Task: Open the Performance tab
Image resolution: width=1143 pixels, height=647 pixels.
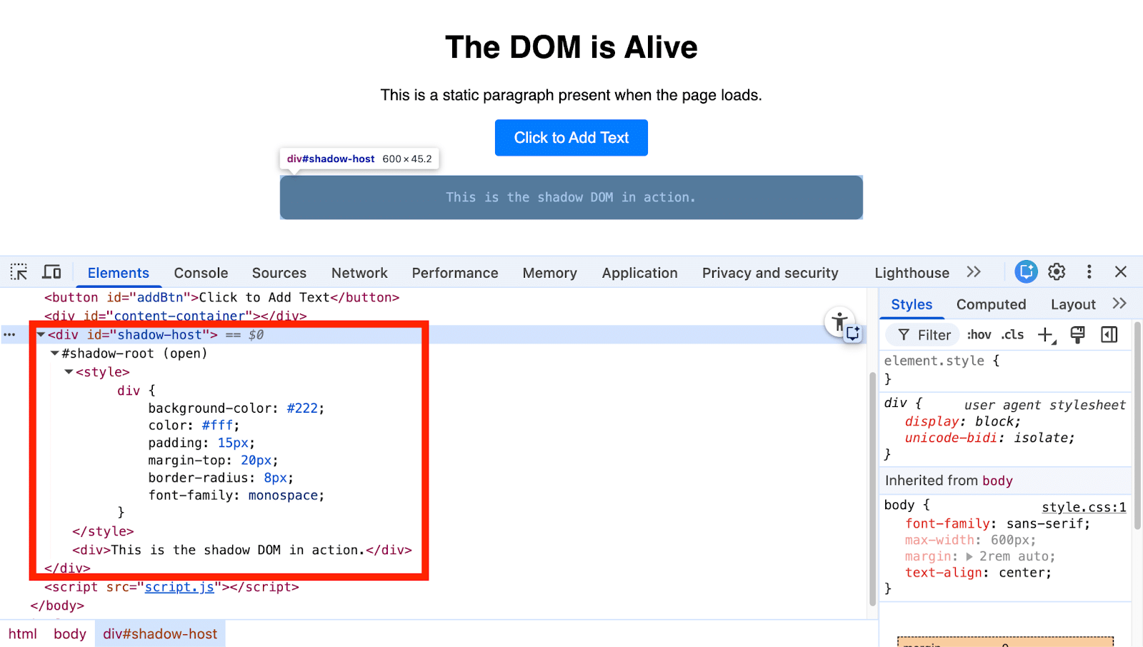Action: click(x=455, y=273)
